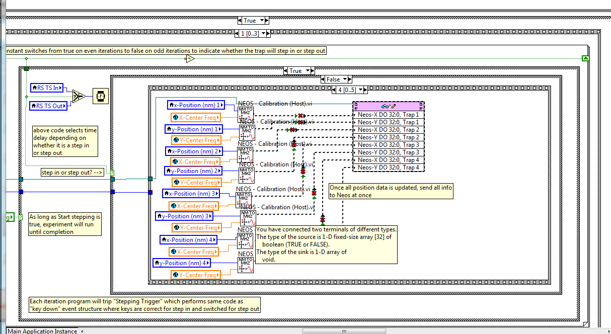Click the 'above code selects time delay' comment

tap(65, 141)
